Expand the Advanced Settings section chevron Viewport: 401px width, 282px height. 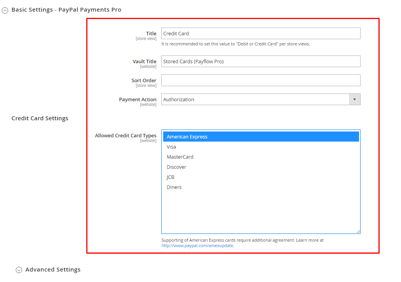coord(19,269)
